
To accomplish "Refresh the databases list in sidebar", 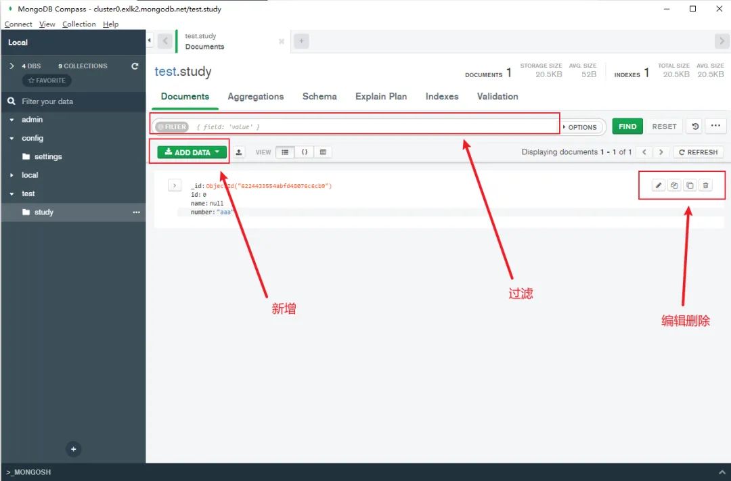I will pyautogui.click(x=135, y=66).
